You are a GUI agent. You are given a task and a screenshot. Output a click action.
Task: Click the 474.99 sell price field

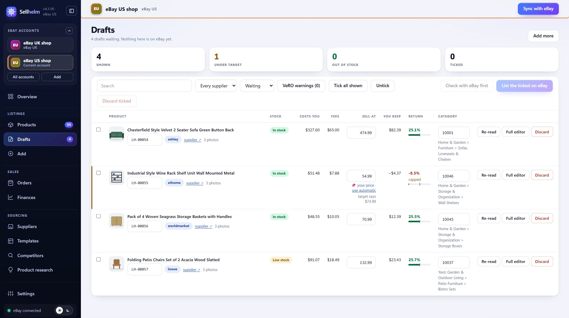(x=361, y=133)
